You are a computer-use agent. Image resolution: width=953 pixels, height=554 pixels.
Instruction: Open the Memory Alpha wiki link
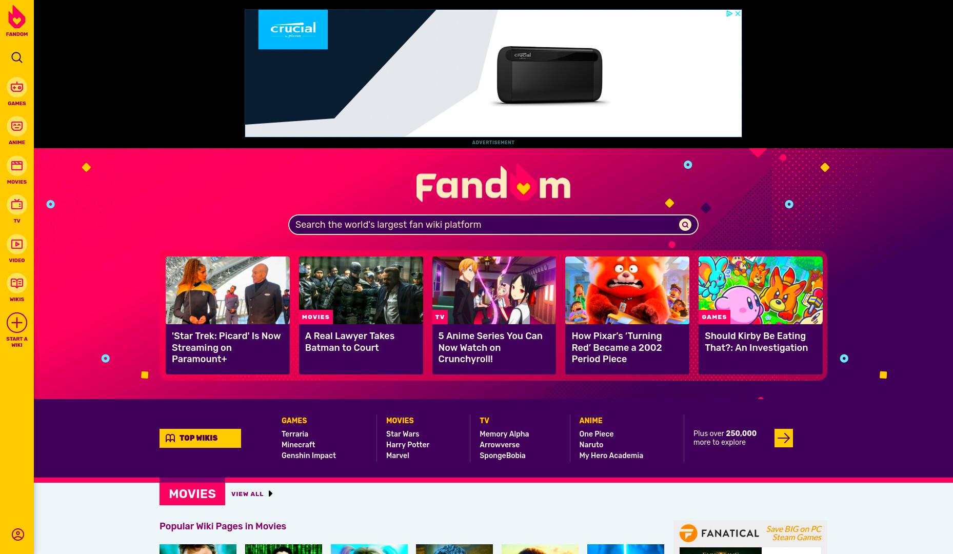pyautogui.click(x=504, y=434)
